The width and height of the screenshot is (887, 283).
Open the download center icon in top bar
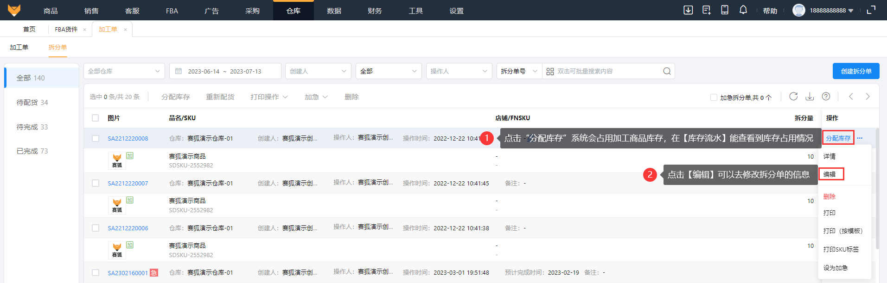688,10
